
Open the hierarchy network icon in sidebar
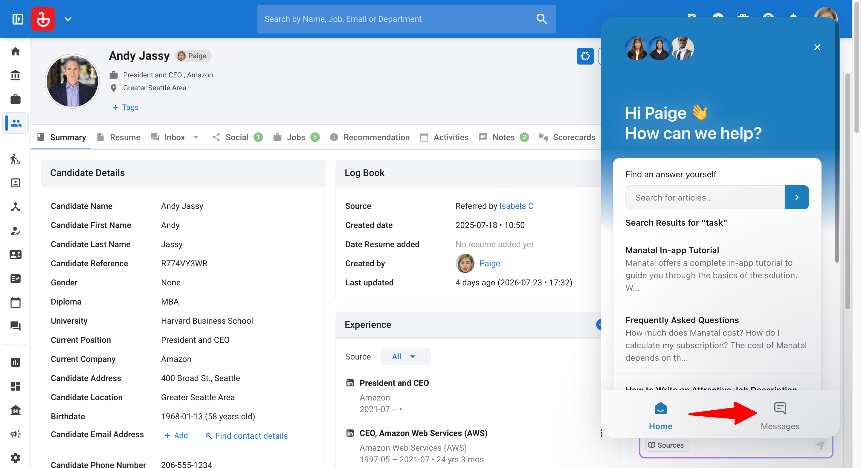(x=15, y=207)
